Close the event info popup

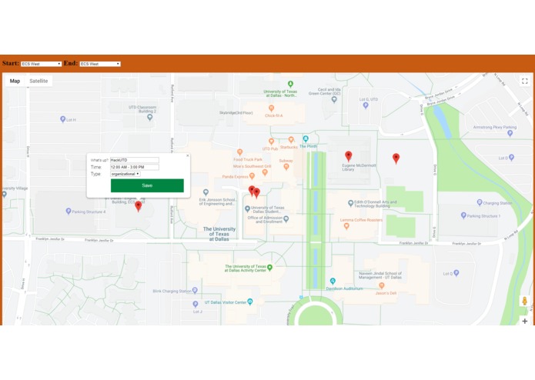pyautogui.click(x=187, y=155)
